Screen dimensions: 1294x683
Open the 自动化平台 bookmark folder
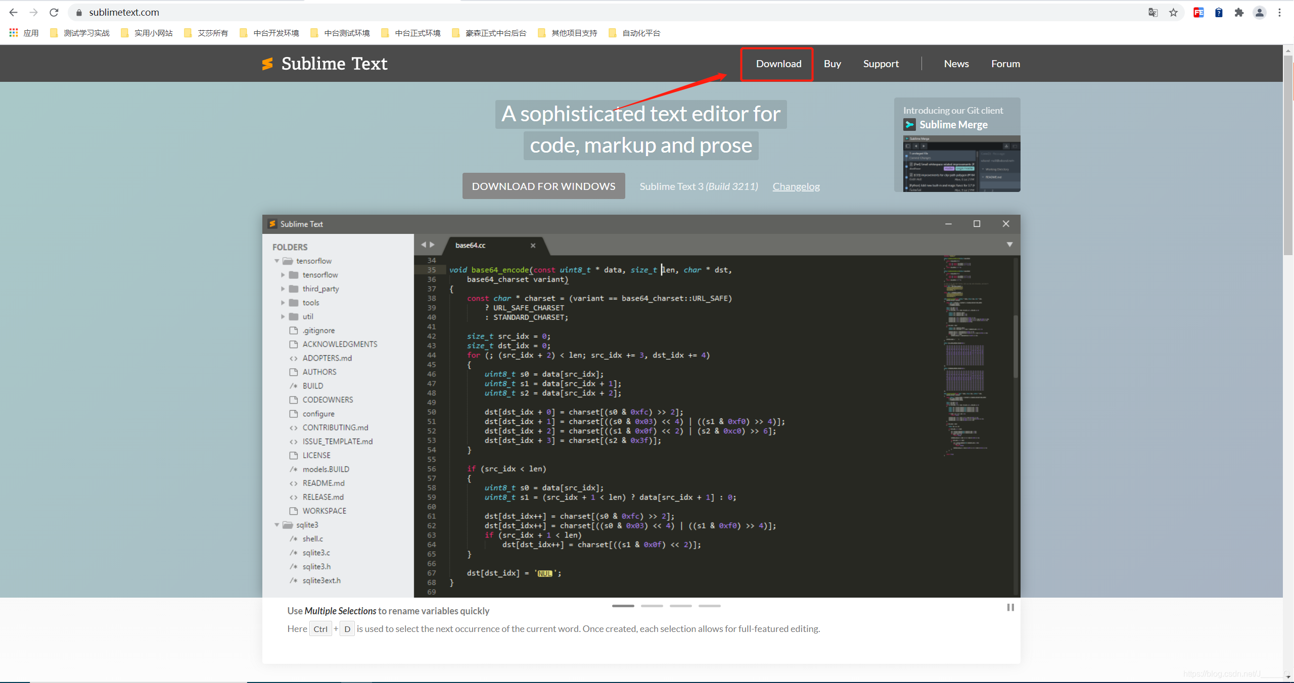pos(635,33)
